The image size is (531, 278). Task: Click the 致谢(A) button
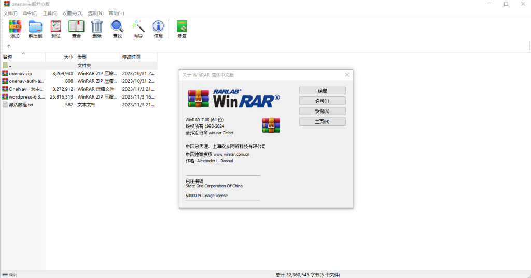323,111
